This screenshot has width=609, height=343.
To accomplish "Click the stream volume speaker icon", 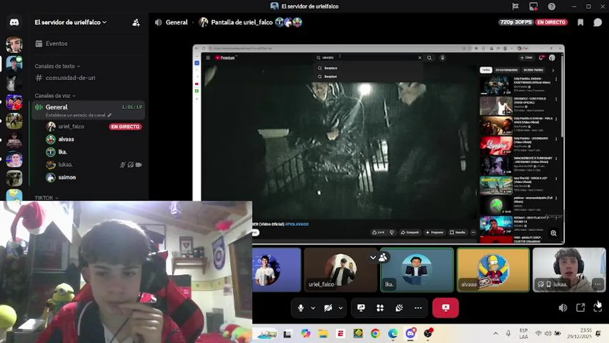I will 563,308.
